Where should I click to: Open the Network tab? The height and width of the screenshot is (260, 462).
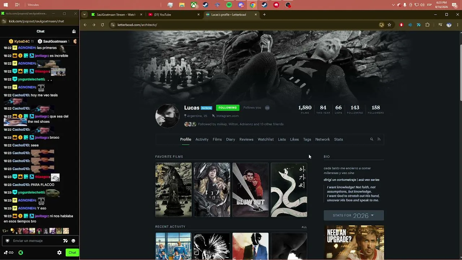(x=323, y=139)
